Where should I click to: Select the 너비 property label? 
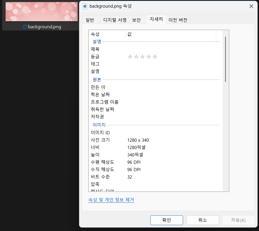[95, 147]
